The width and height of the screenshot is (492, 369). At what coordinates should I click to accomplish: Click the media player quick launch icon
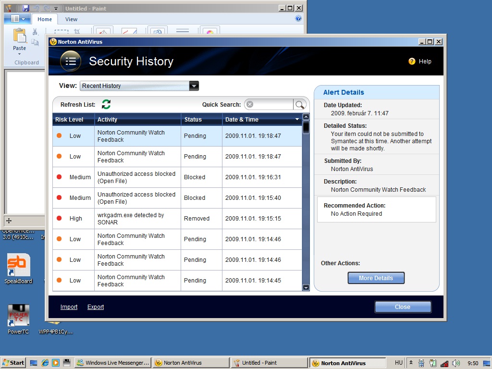click(56, 363)
